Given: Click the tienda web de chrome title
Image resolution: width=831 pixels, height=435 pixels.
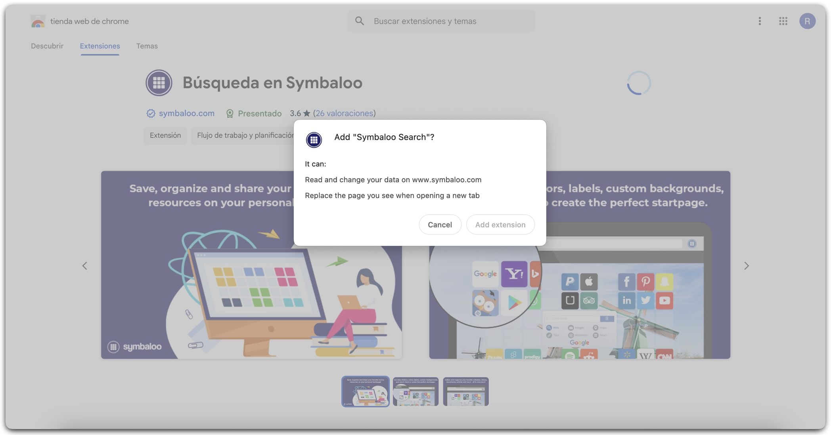Looking at the screenshot, I should coord(90,21).
